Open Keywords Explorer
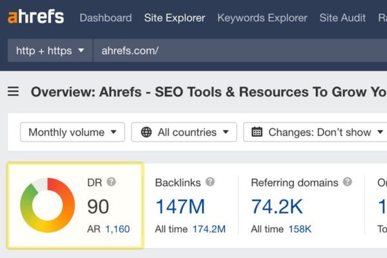387x258 pixels. (263, 18)
